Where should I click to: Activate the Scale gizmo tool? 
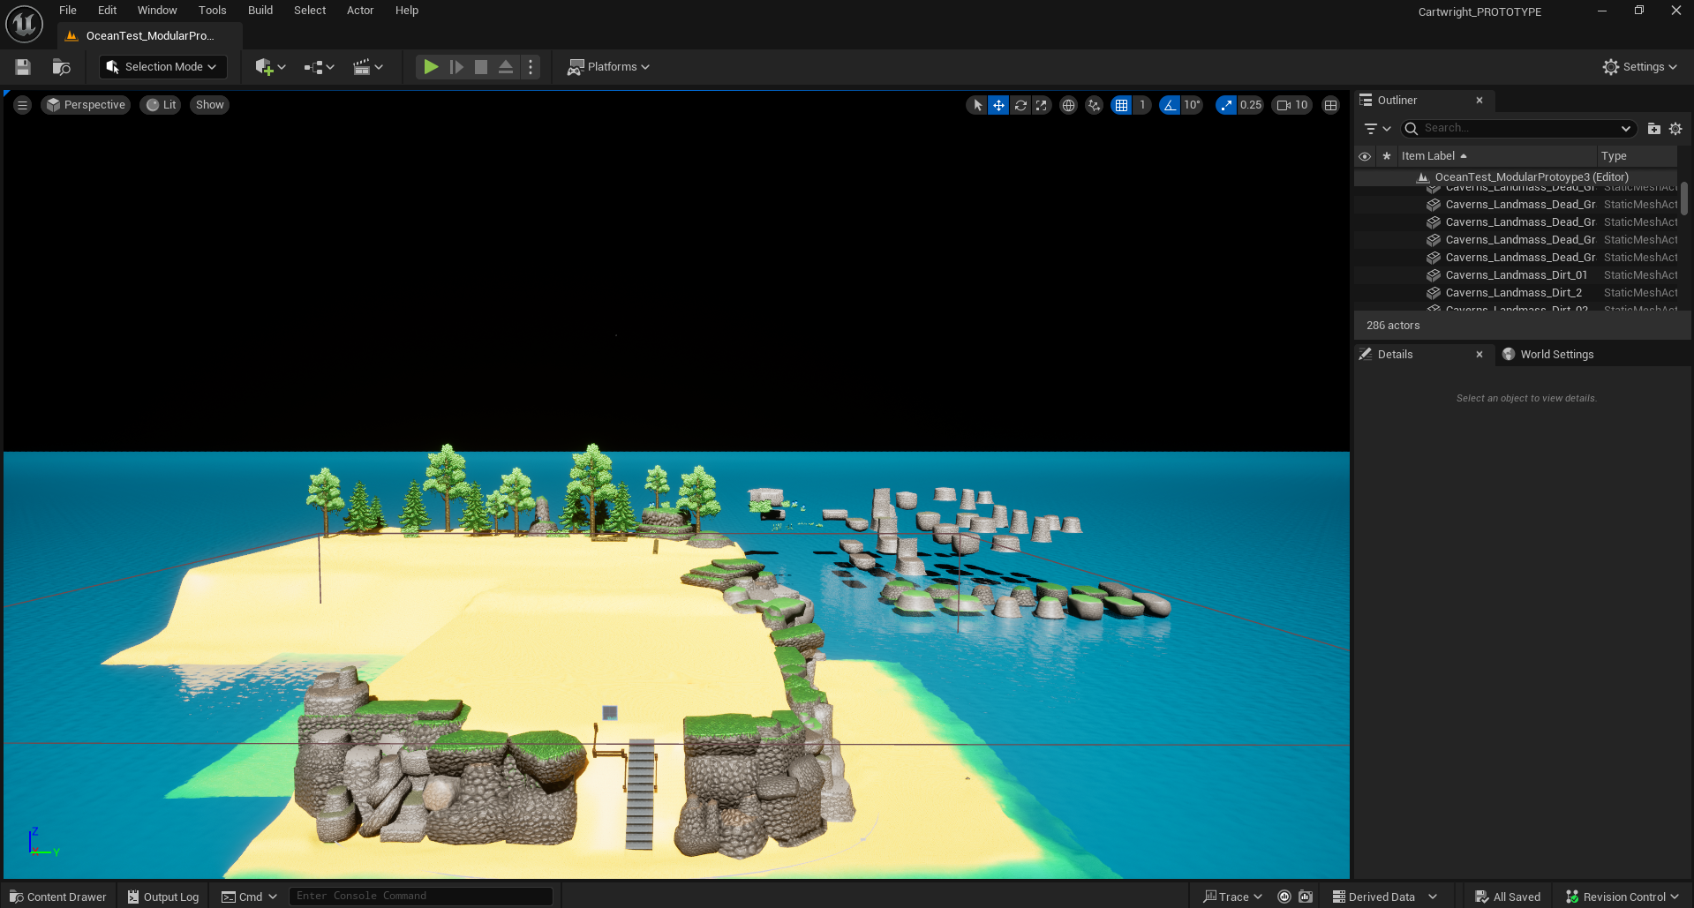(1042, 105)
